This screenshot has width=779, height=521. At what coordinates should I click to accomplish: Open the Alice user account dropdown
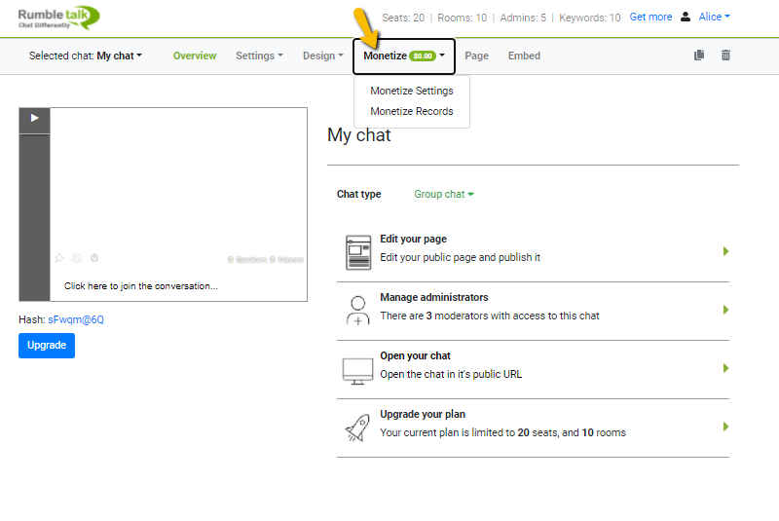coord(714,17)
